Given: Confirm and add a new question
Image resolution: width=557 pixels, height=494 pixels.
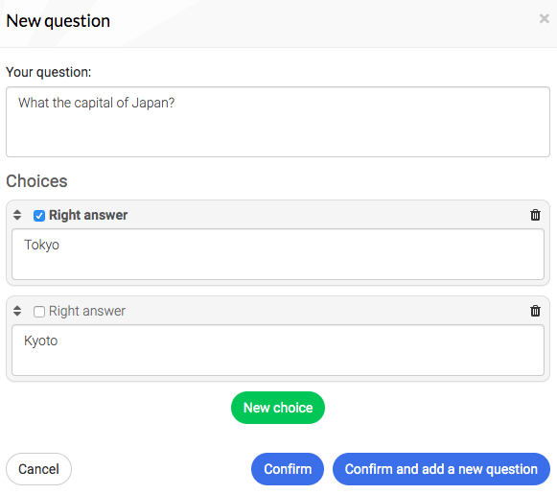Looking at the screenshot, I should [x=441, y=469].
